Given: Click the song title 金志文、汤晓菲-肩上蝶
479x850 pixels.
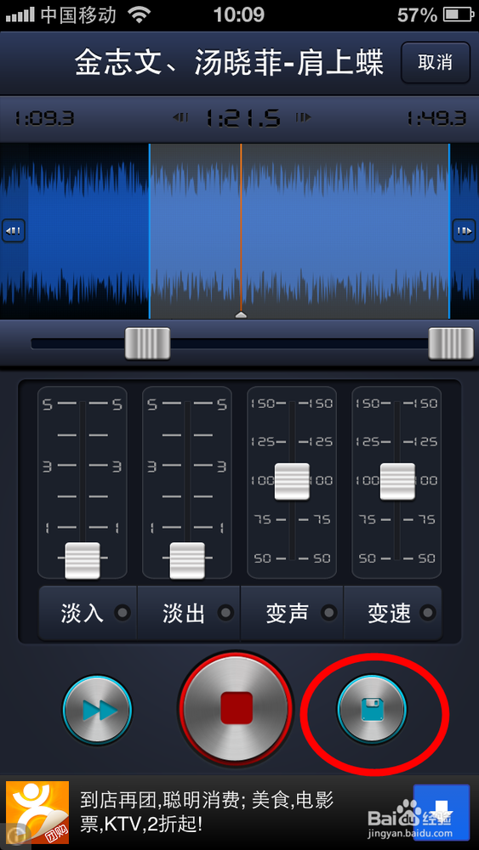Looking at the screenshot, I should 229,64.
